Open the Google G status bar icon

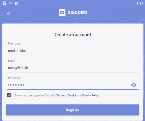point(5,3)
